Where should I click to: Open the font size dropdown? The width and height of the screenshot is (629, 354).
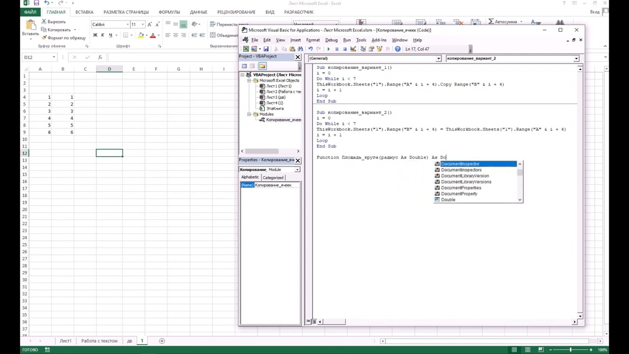143,24
